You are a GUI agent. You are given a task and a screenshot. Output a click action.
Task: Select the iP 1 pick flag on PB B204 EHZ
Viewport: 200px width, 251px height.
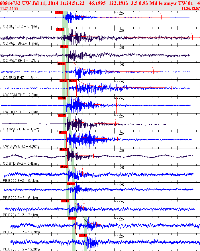65,201
